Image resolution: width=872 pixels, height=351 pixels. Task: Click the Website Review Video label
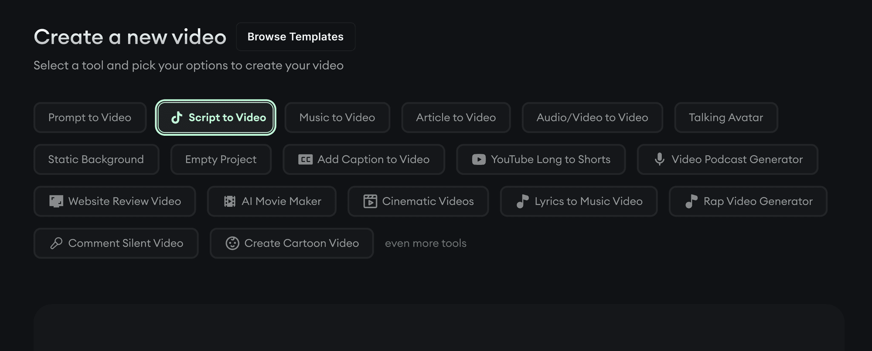click(x=125, y=201)
